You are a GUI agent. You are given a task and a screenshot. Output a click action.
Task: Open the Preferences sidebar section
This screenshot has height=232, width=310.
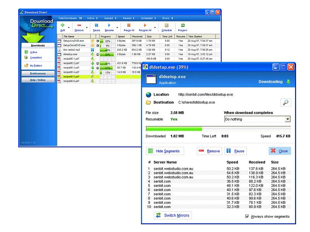pos(38,73)
